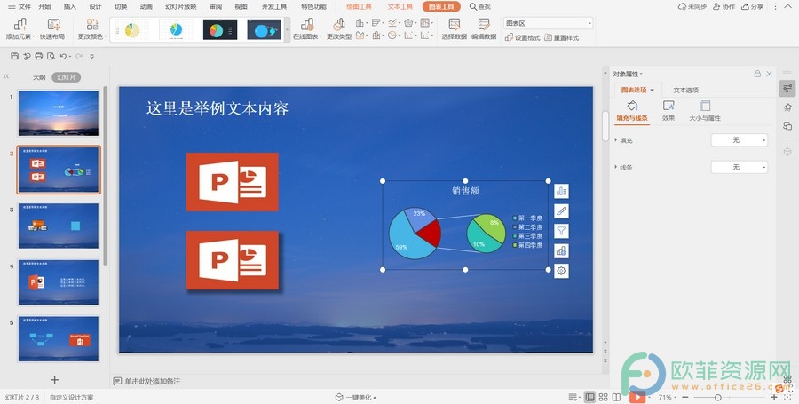Click the zoom slider handle

(x=717, y=397)
